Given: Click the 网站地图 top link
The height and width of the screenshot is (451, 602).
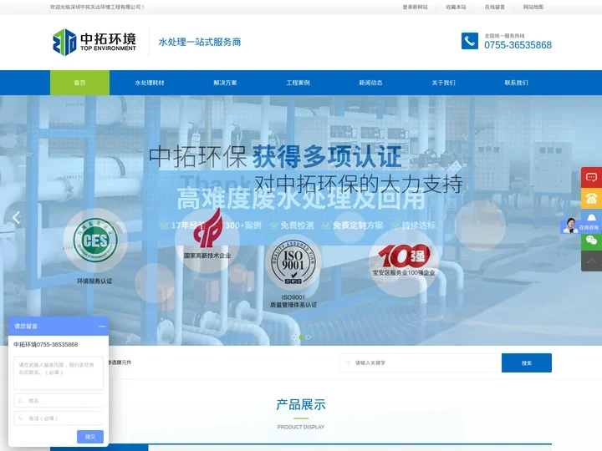Looking at the screenshot, I should (533, 7).
